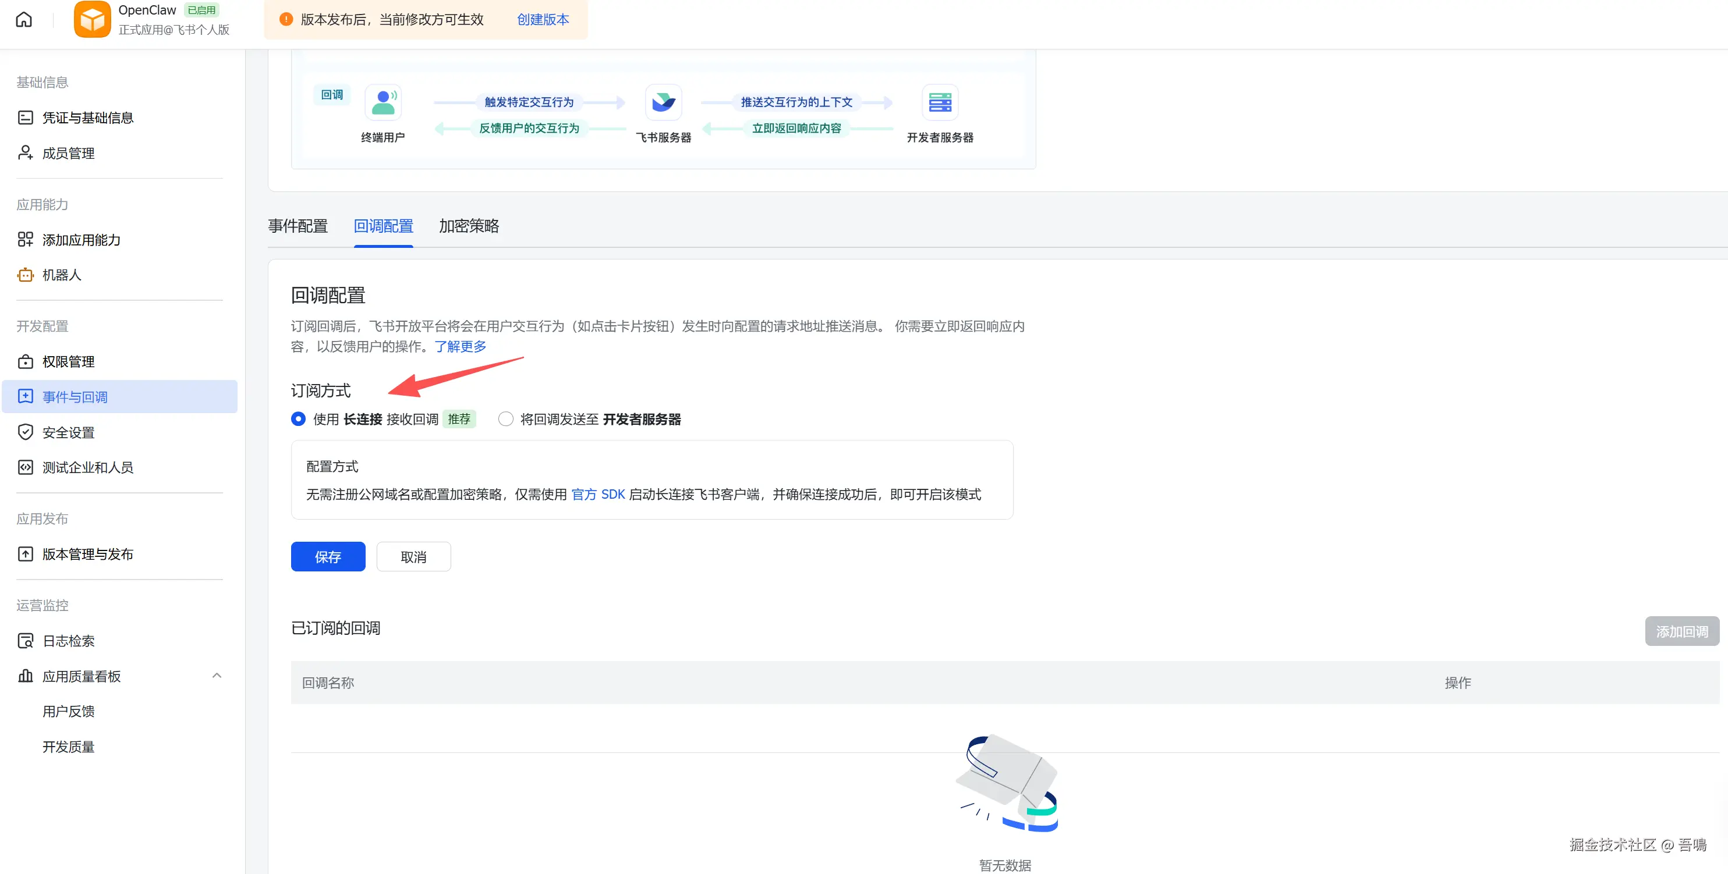Viewport: 1728px width, 874px height.
Task: Select 将回调发送至开发者服务器 radio option
Action: click(x=506, y=419)
